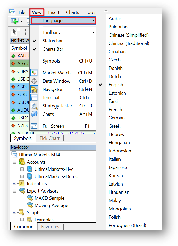Image resolution: width=178 pixels, height=246 pixels.
Task: Click the new chart green plus icon
Action: point(14,21)
